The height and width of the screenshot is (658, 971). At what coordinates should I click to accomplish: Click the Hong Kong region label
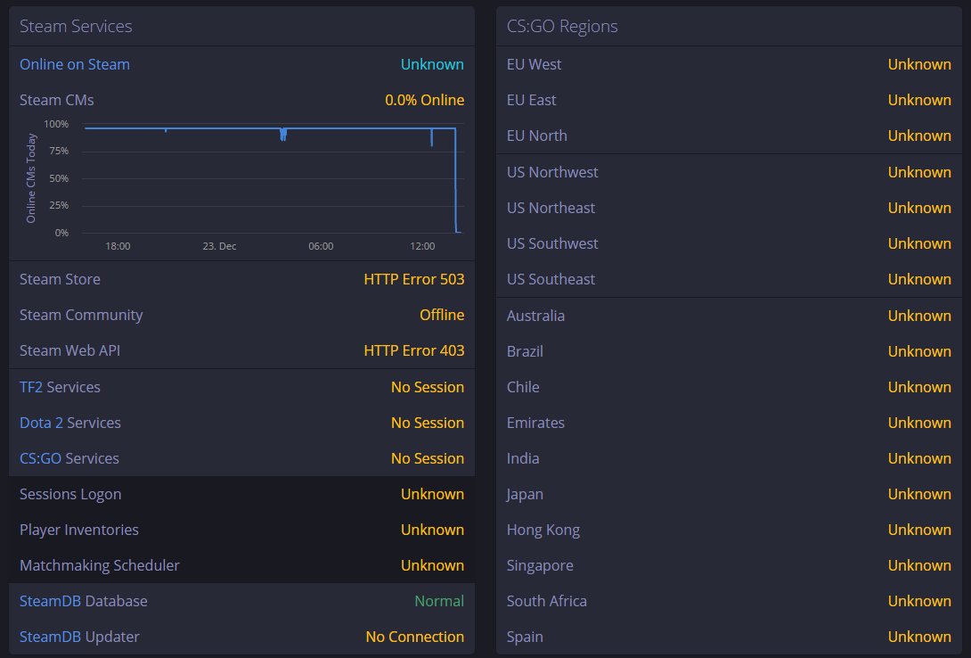pos(543,531)
